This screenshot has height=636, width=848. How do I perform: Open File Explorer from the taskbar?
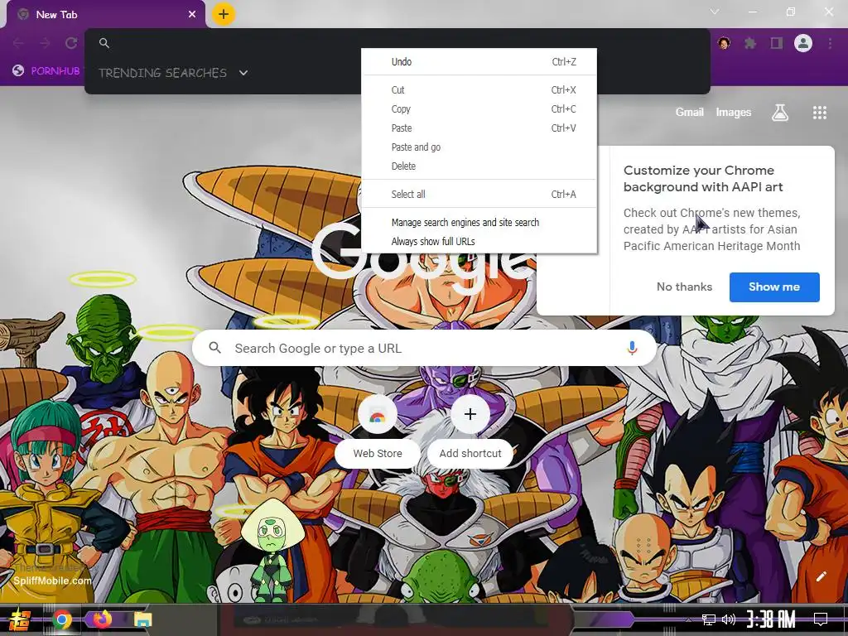pos(142,619)
